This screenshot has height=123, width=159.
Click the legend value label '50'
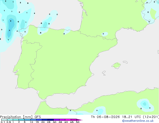[77, 122]
